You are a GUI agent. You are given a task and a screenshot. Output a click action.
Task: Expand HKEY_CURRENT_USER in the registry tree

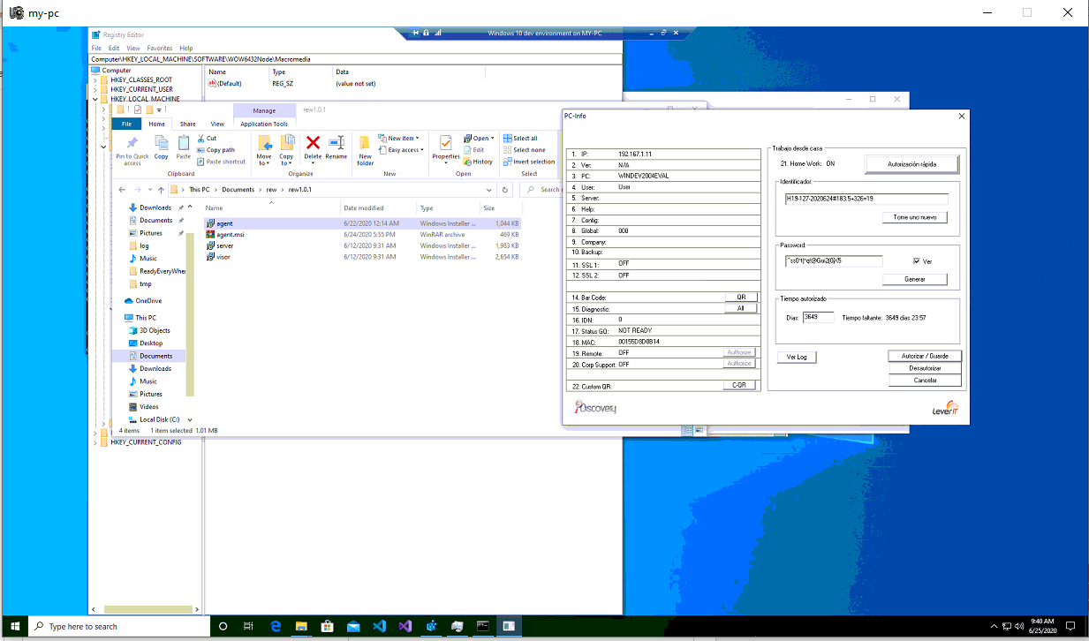pos(95,89)
